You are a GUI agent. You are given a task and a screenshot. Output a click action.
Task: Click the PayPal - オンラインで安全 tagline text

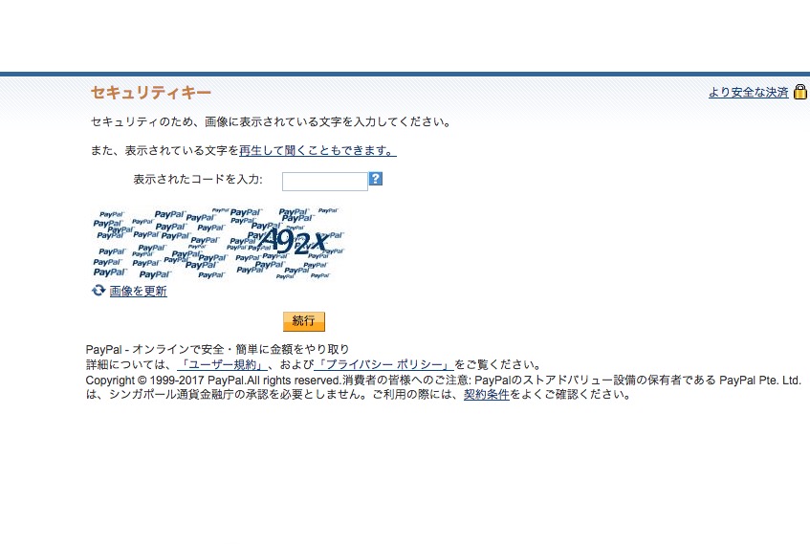pos(217,349)
